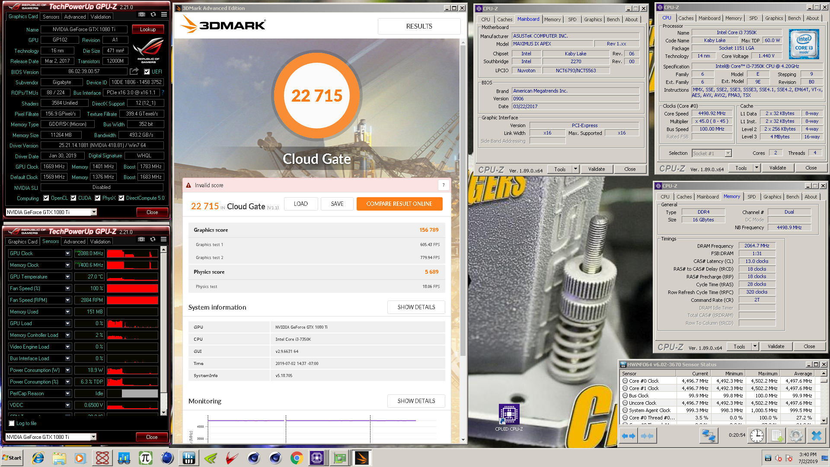The height and width of the screenshot is (467, 830).
Task: Open HWiNFO sensor settings gear icon
Action: click(x=796, y=436)
